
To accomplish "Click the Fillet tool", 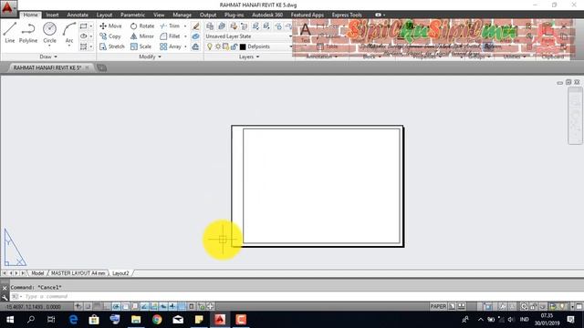I will point(170,36).
